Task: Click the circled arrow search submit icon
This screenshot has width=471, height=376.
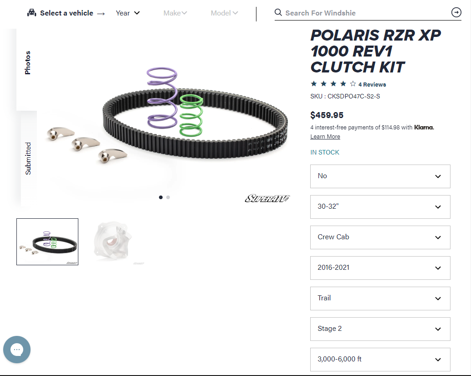Action: click(456, 12)
